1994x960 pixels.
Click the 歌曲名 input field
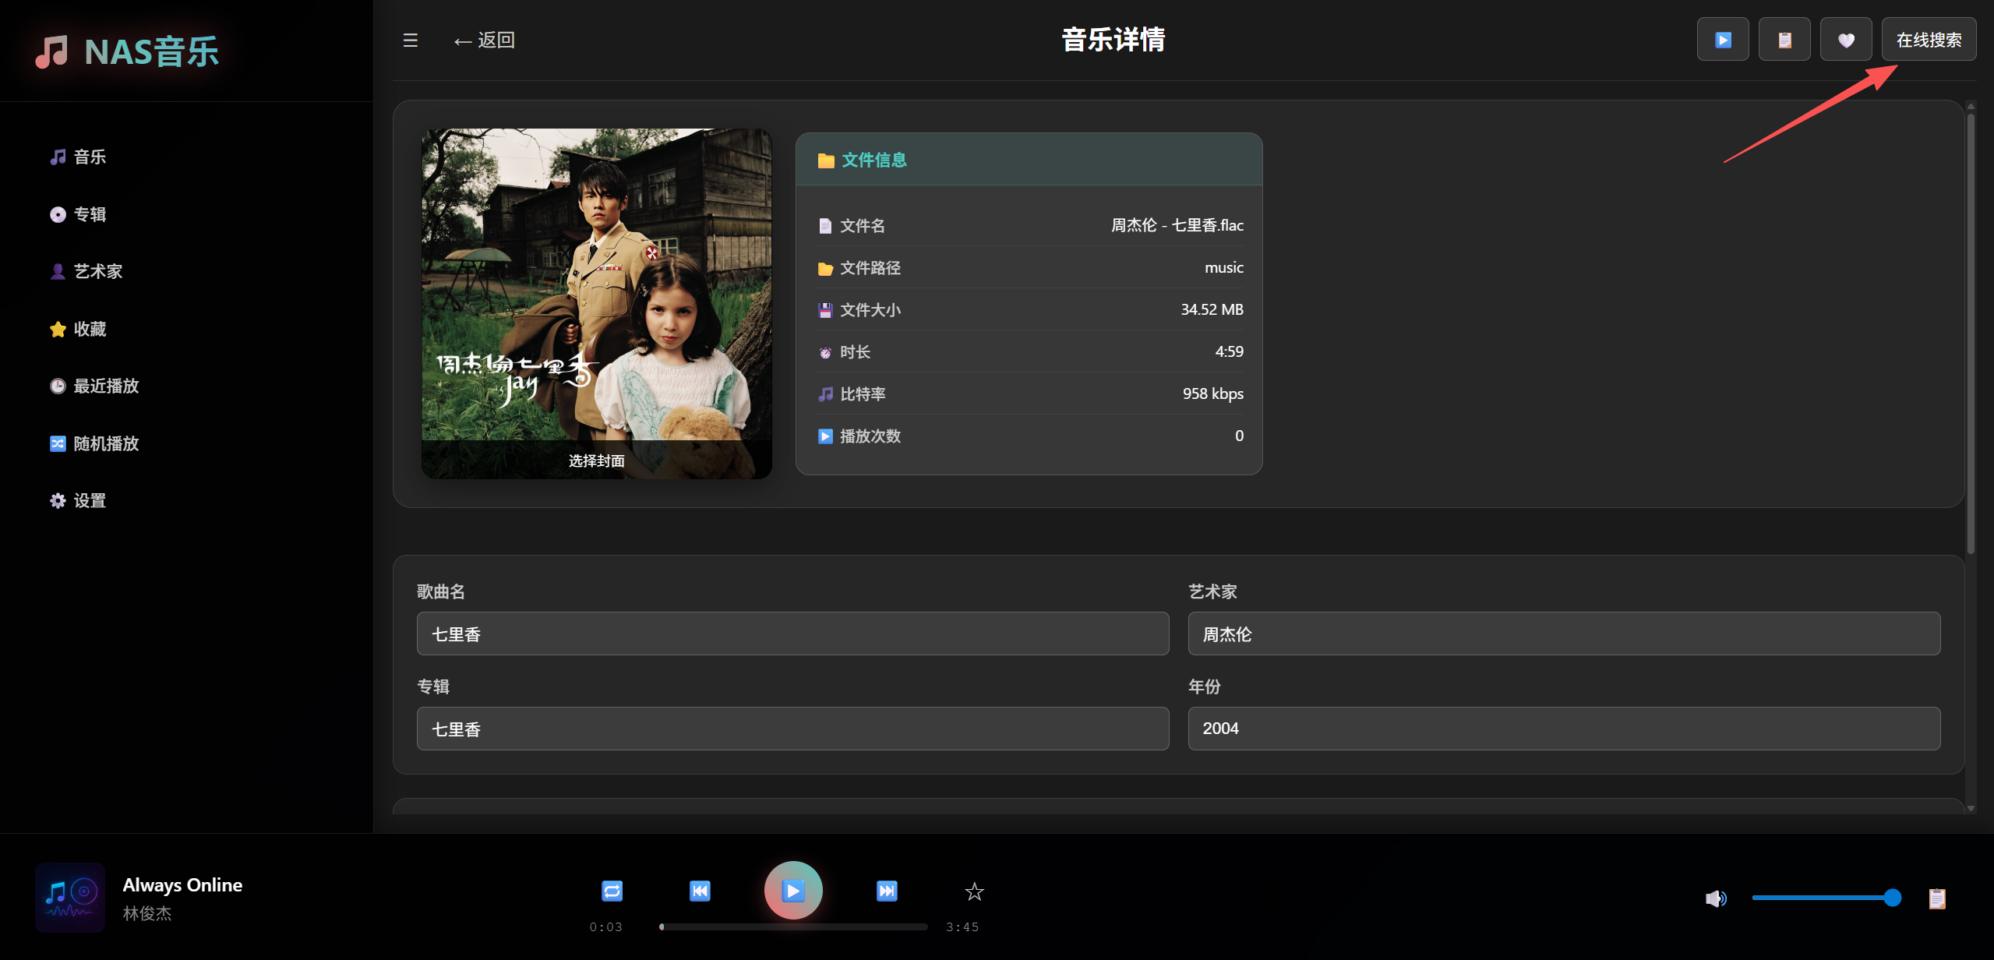tap(792, 634)
